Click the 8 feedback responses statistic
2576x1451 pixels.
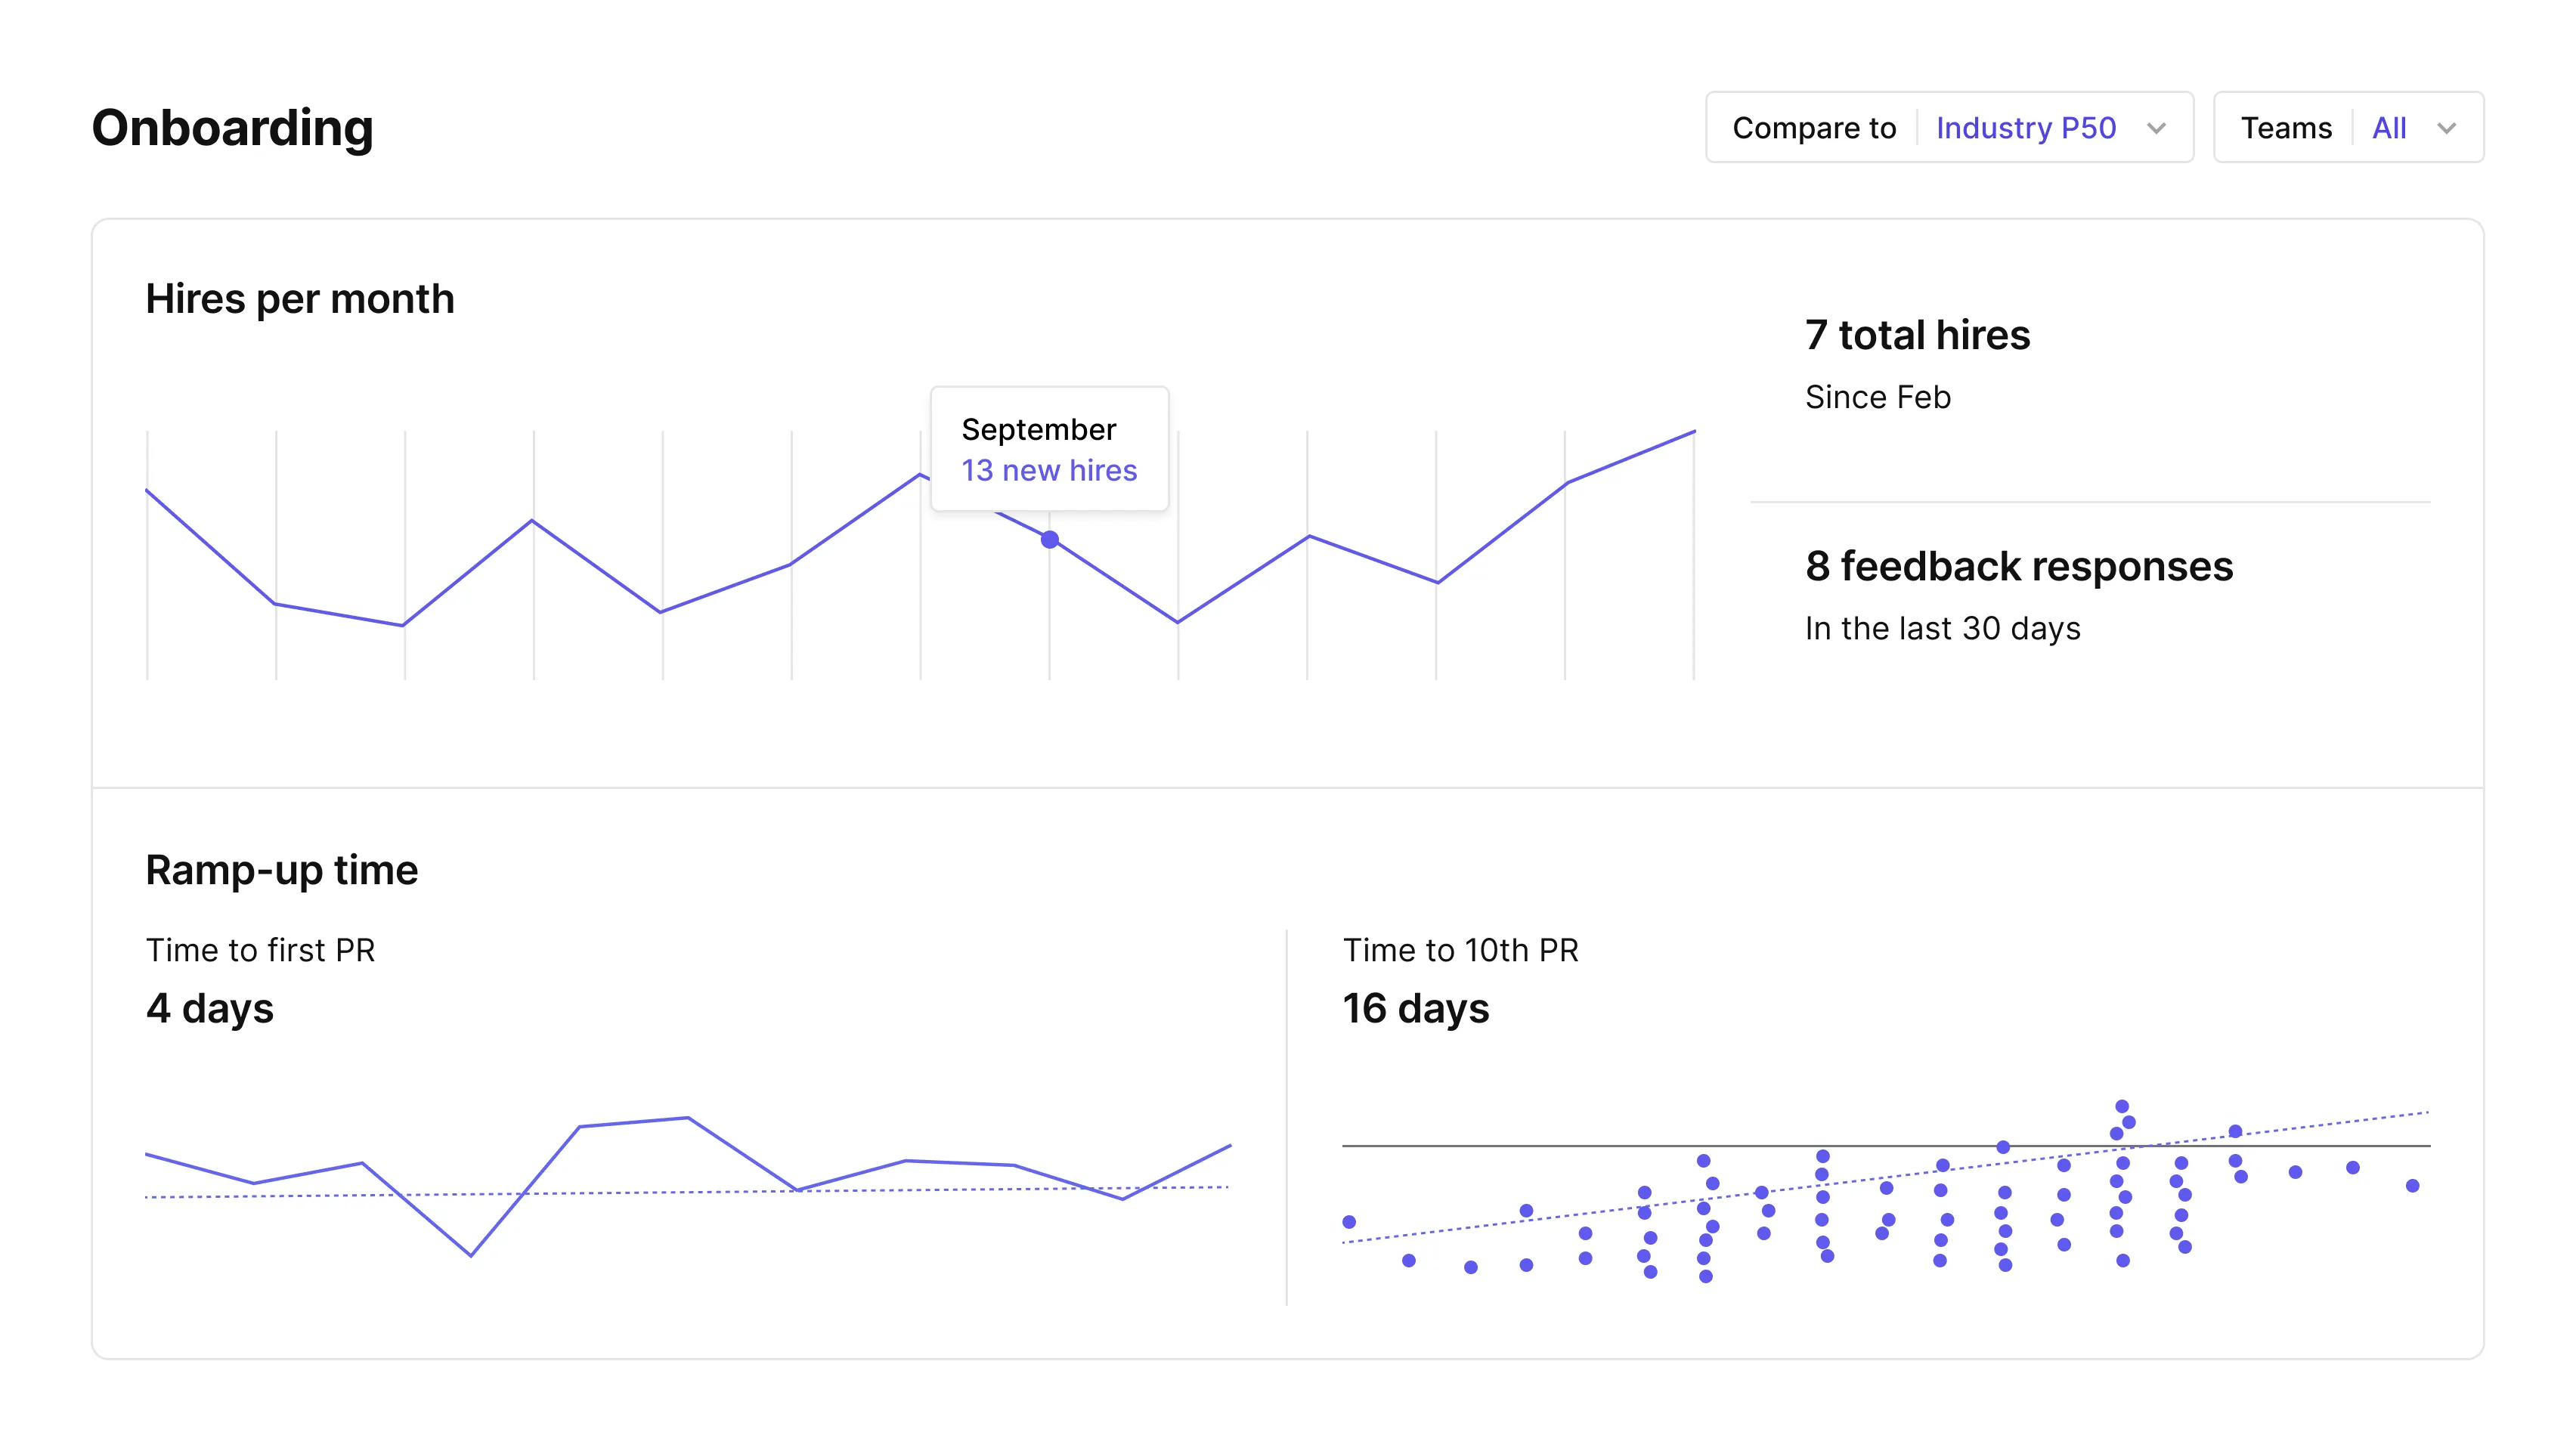2018,566
